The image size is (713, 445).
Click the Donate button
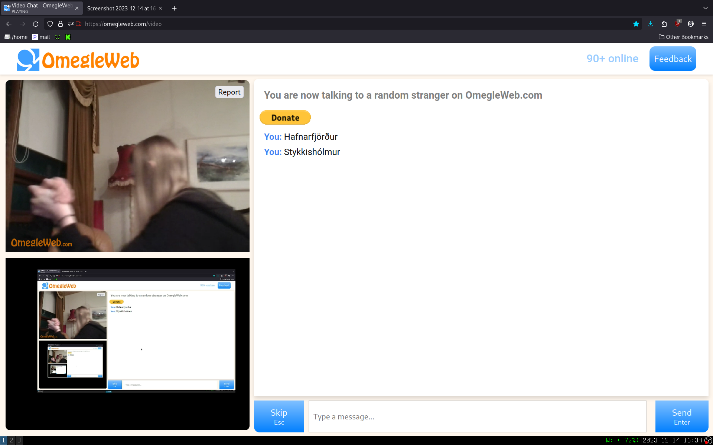285,118
